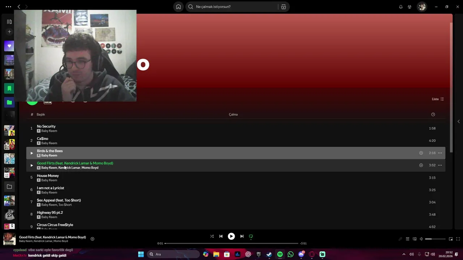Click the main view vertical scrollbar
This screenshot has width=463, height=260.
[451, 87]
